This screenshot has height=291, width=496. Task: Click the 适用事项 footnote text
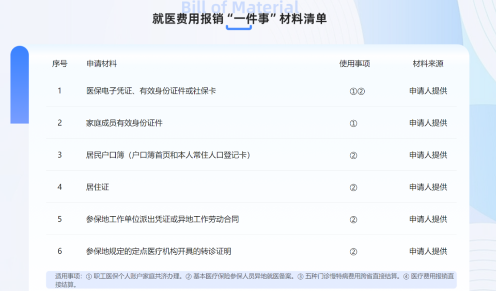254,280
